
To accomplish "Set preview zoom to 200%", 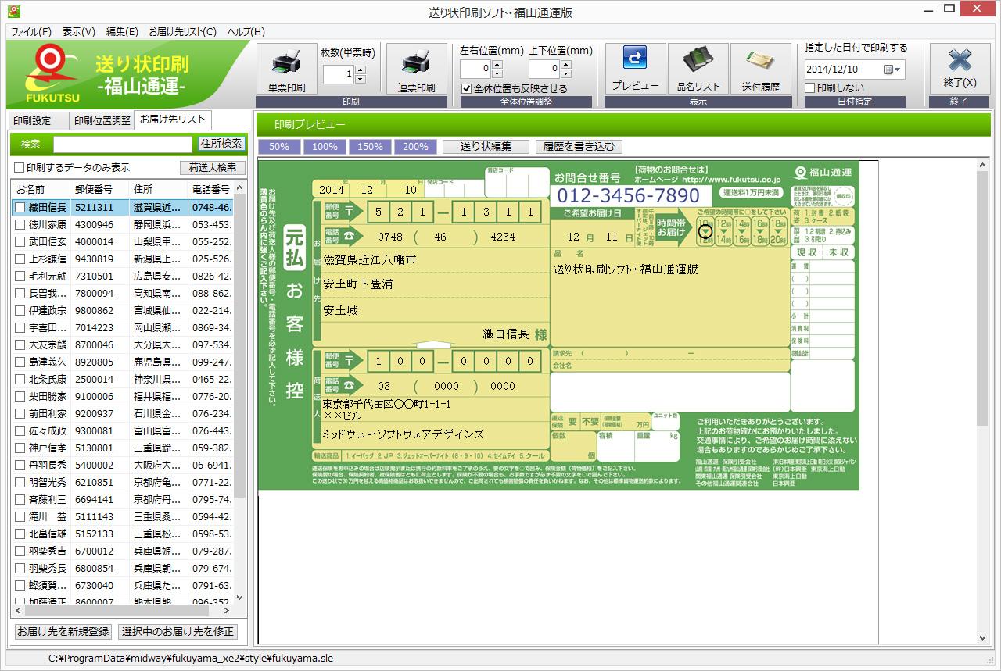I will 415,147.
